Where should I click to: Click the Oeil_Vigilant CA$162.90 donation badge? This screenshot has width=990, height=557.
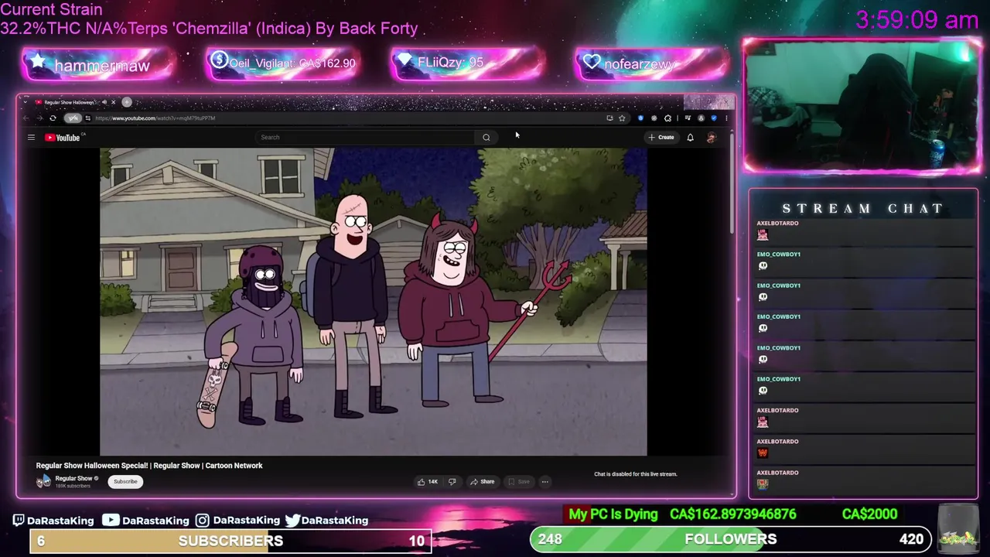tap(282, 63)
